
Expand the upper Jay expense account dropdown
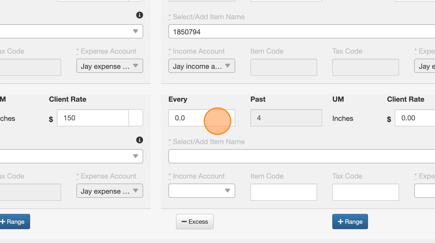tap(110, 66)
